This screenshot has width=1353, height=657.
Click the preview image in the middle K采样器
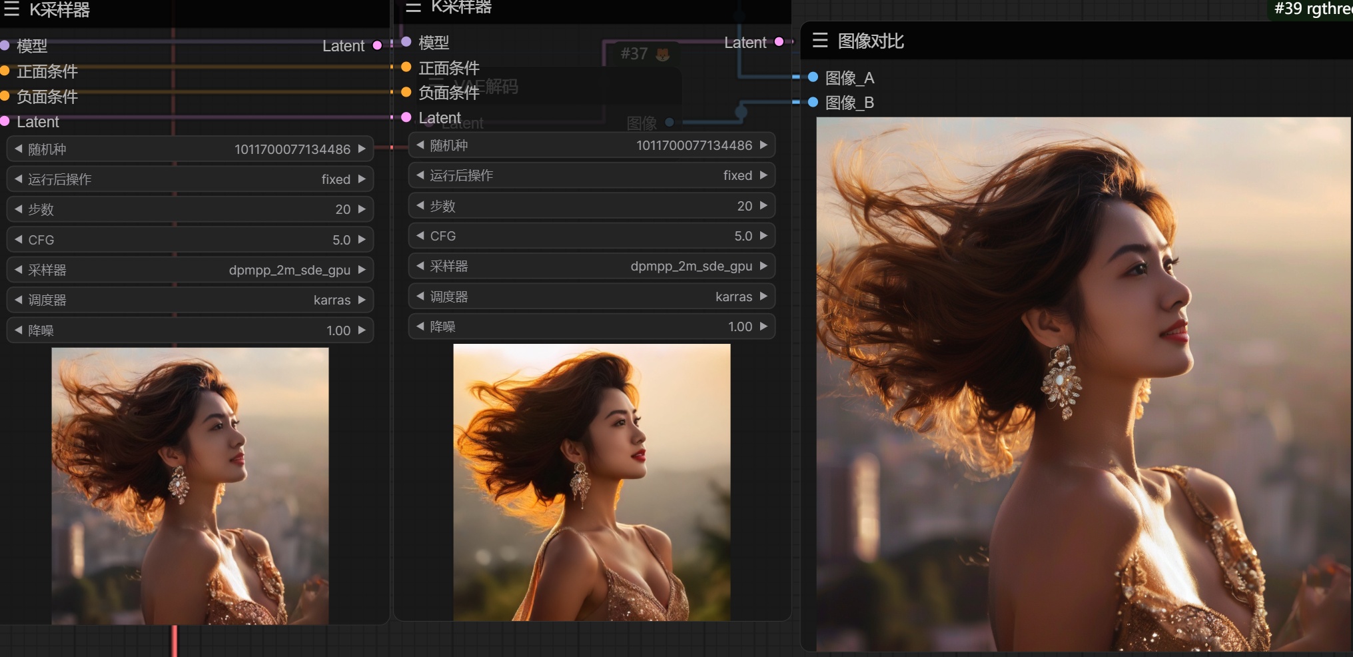(x=592, y=482)
